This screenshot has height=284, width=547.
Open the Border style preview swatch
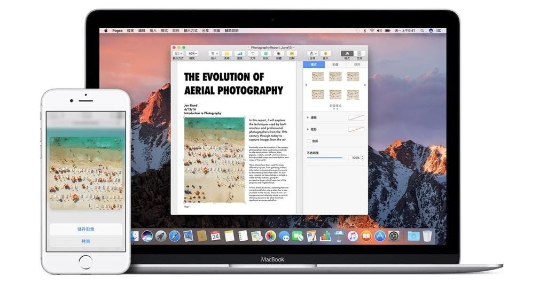[x=356, y=118]
